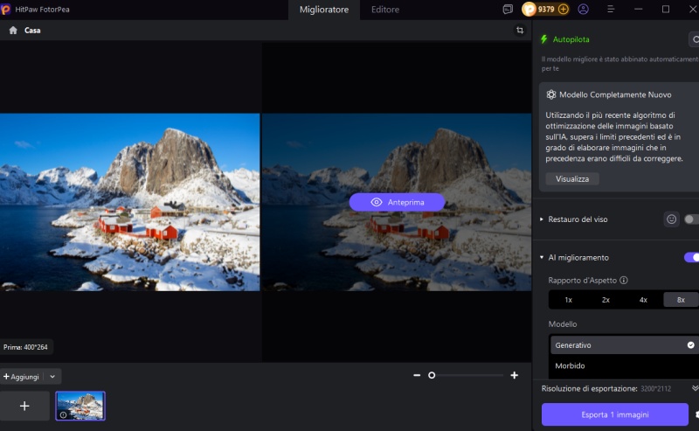Viewport: 699px width, 431px height.
Task: Collapse the AI miglioramento section
Action: 542,257
